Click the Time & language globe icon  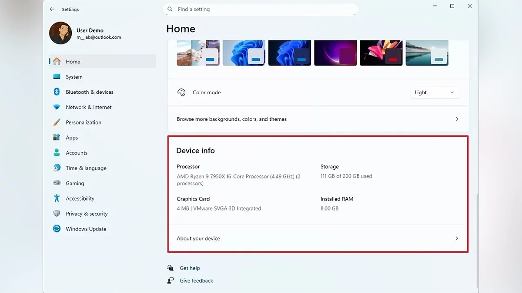pyautogui.click(x=57, y=168)
